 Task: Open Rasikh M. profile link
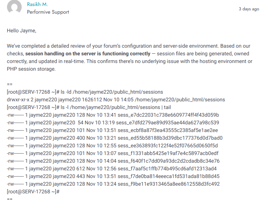click(37, 4)
